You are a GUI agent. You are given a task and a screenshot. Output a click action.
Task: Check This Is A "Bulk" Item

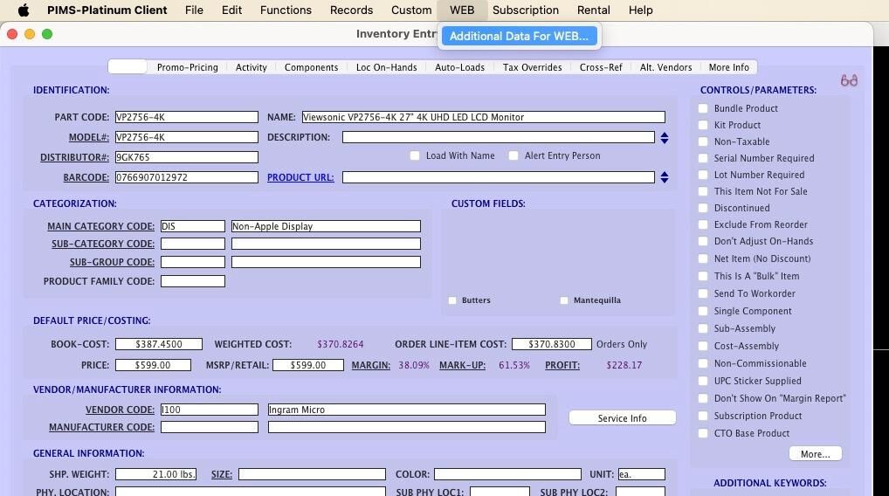click(x=703, y=276)
